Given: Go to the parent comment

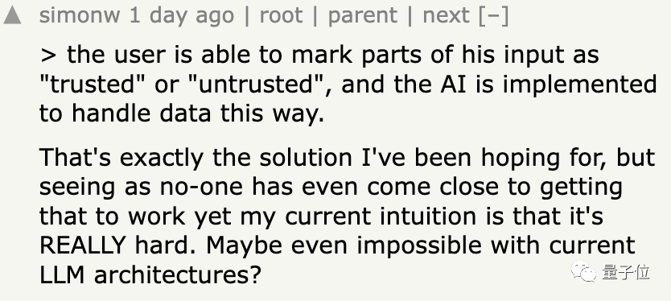Looking at the screenshot, I should pyautogui.click(x=363, y=17).
